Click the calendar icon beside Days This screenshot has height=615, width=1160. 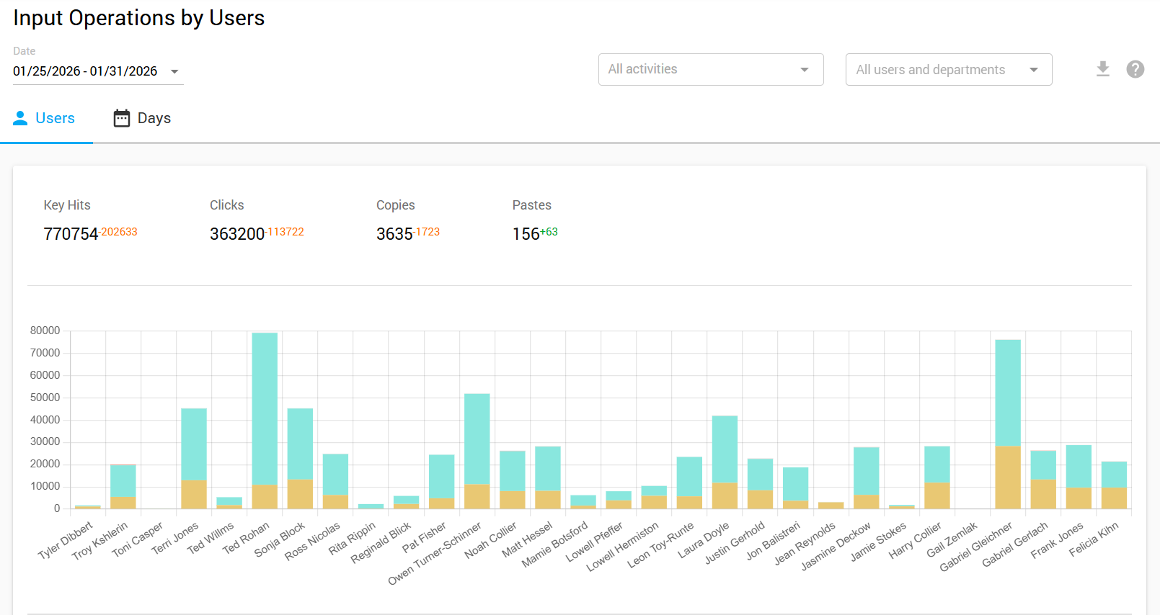122,118
